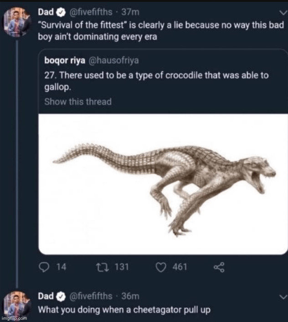Click the @fivefifths handle on the first tweet
Screen dimensions: 288x322
91,12
